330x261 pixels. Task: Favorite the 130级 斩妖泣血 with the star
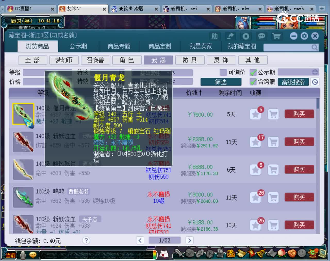[255, 225]
